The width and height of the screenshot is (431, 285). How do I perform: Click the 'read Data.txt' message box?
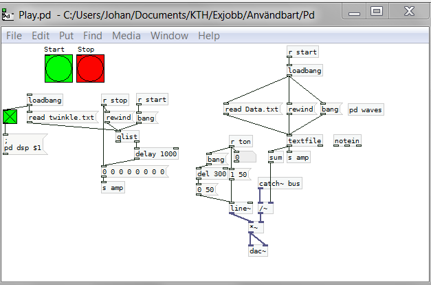point(253,109)
